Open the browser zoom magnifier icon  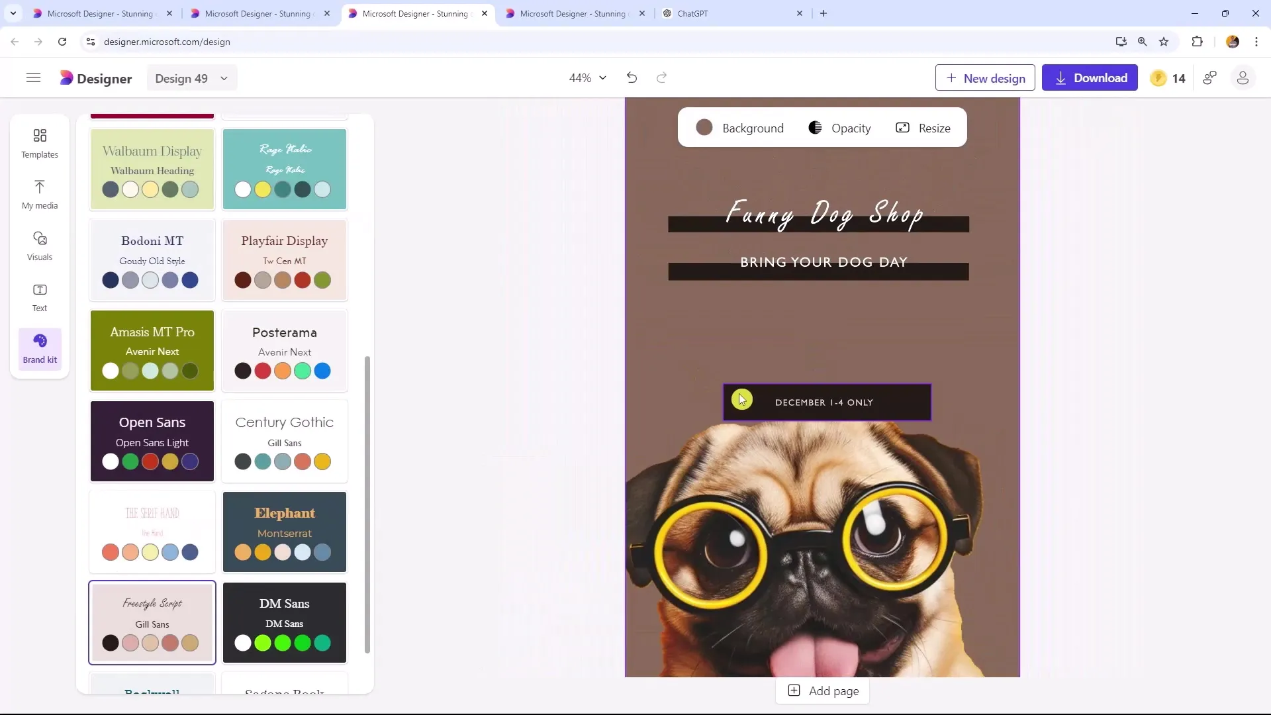click(1143, 42)
